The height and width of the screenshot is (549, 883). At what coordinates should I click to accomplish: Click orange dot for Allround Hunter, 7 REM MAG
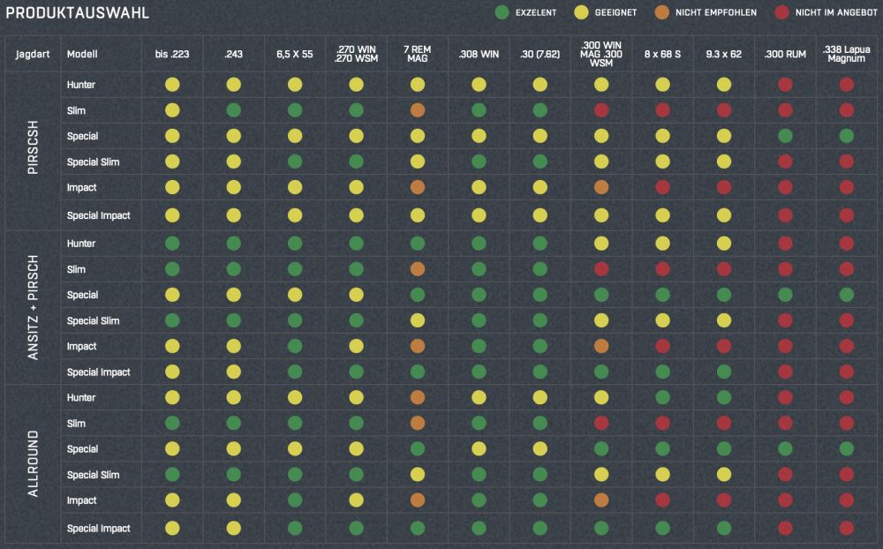coord(418,397)
